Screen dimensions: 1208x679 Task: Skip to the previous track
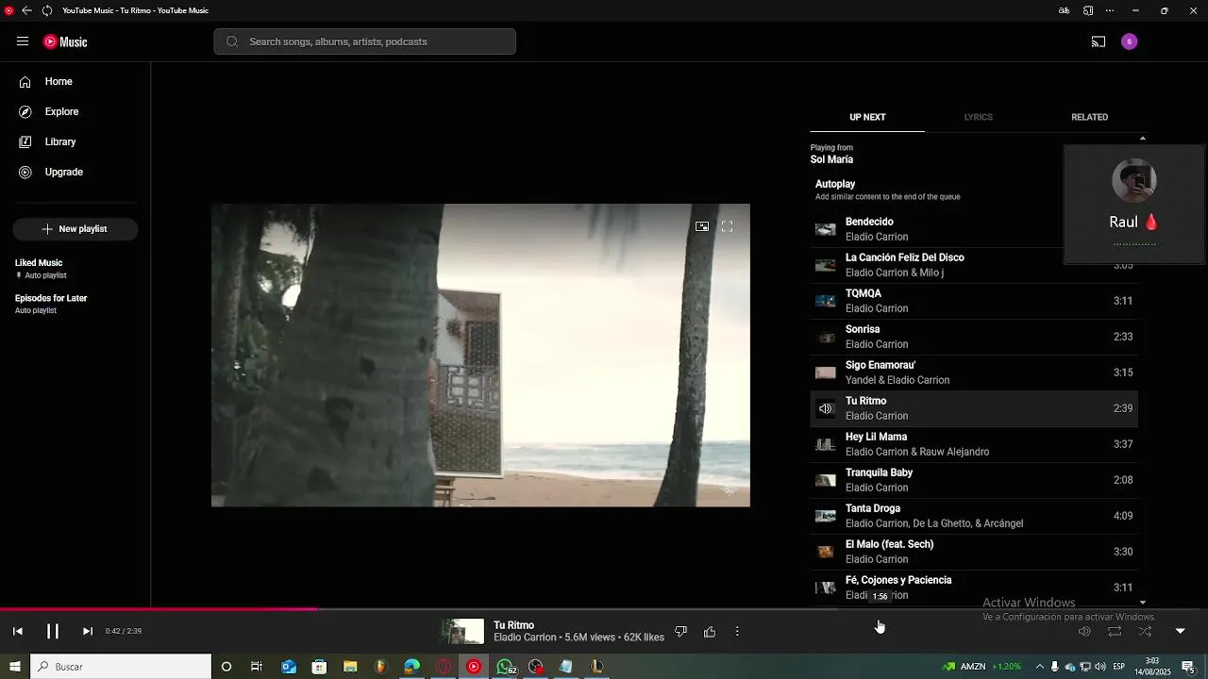[x=17, y=632]
